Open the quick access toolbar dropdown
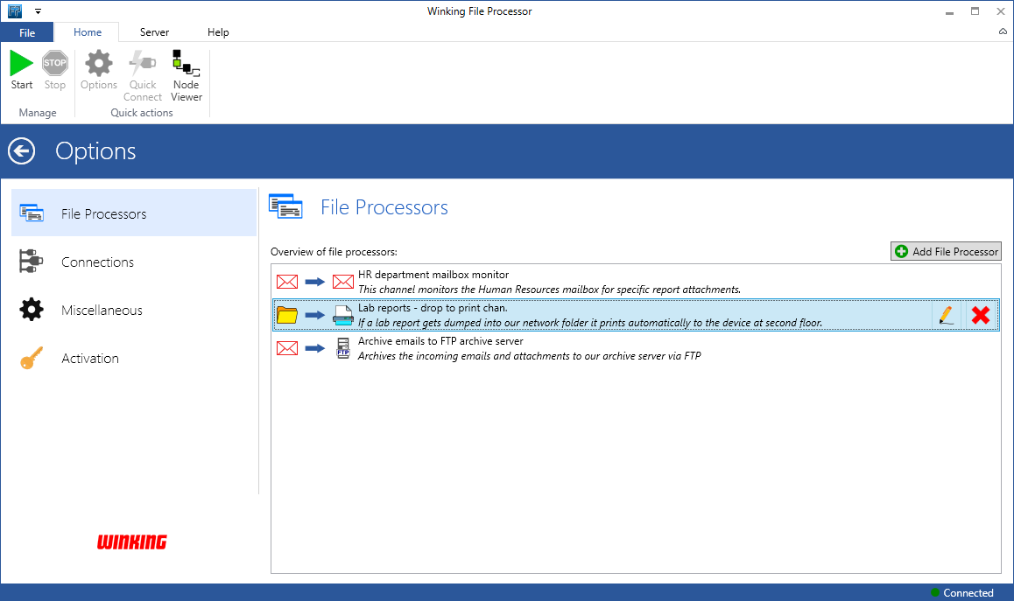Viewport: 1014px width, 601px height. (39, 11)
